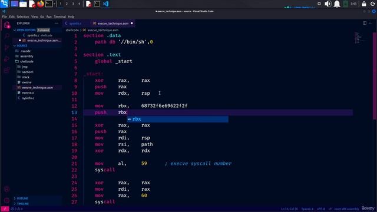Open the Selection menu
The height and width of the screenshot is (212, 377).
tap(23, 16)
